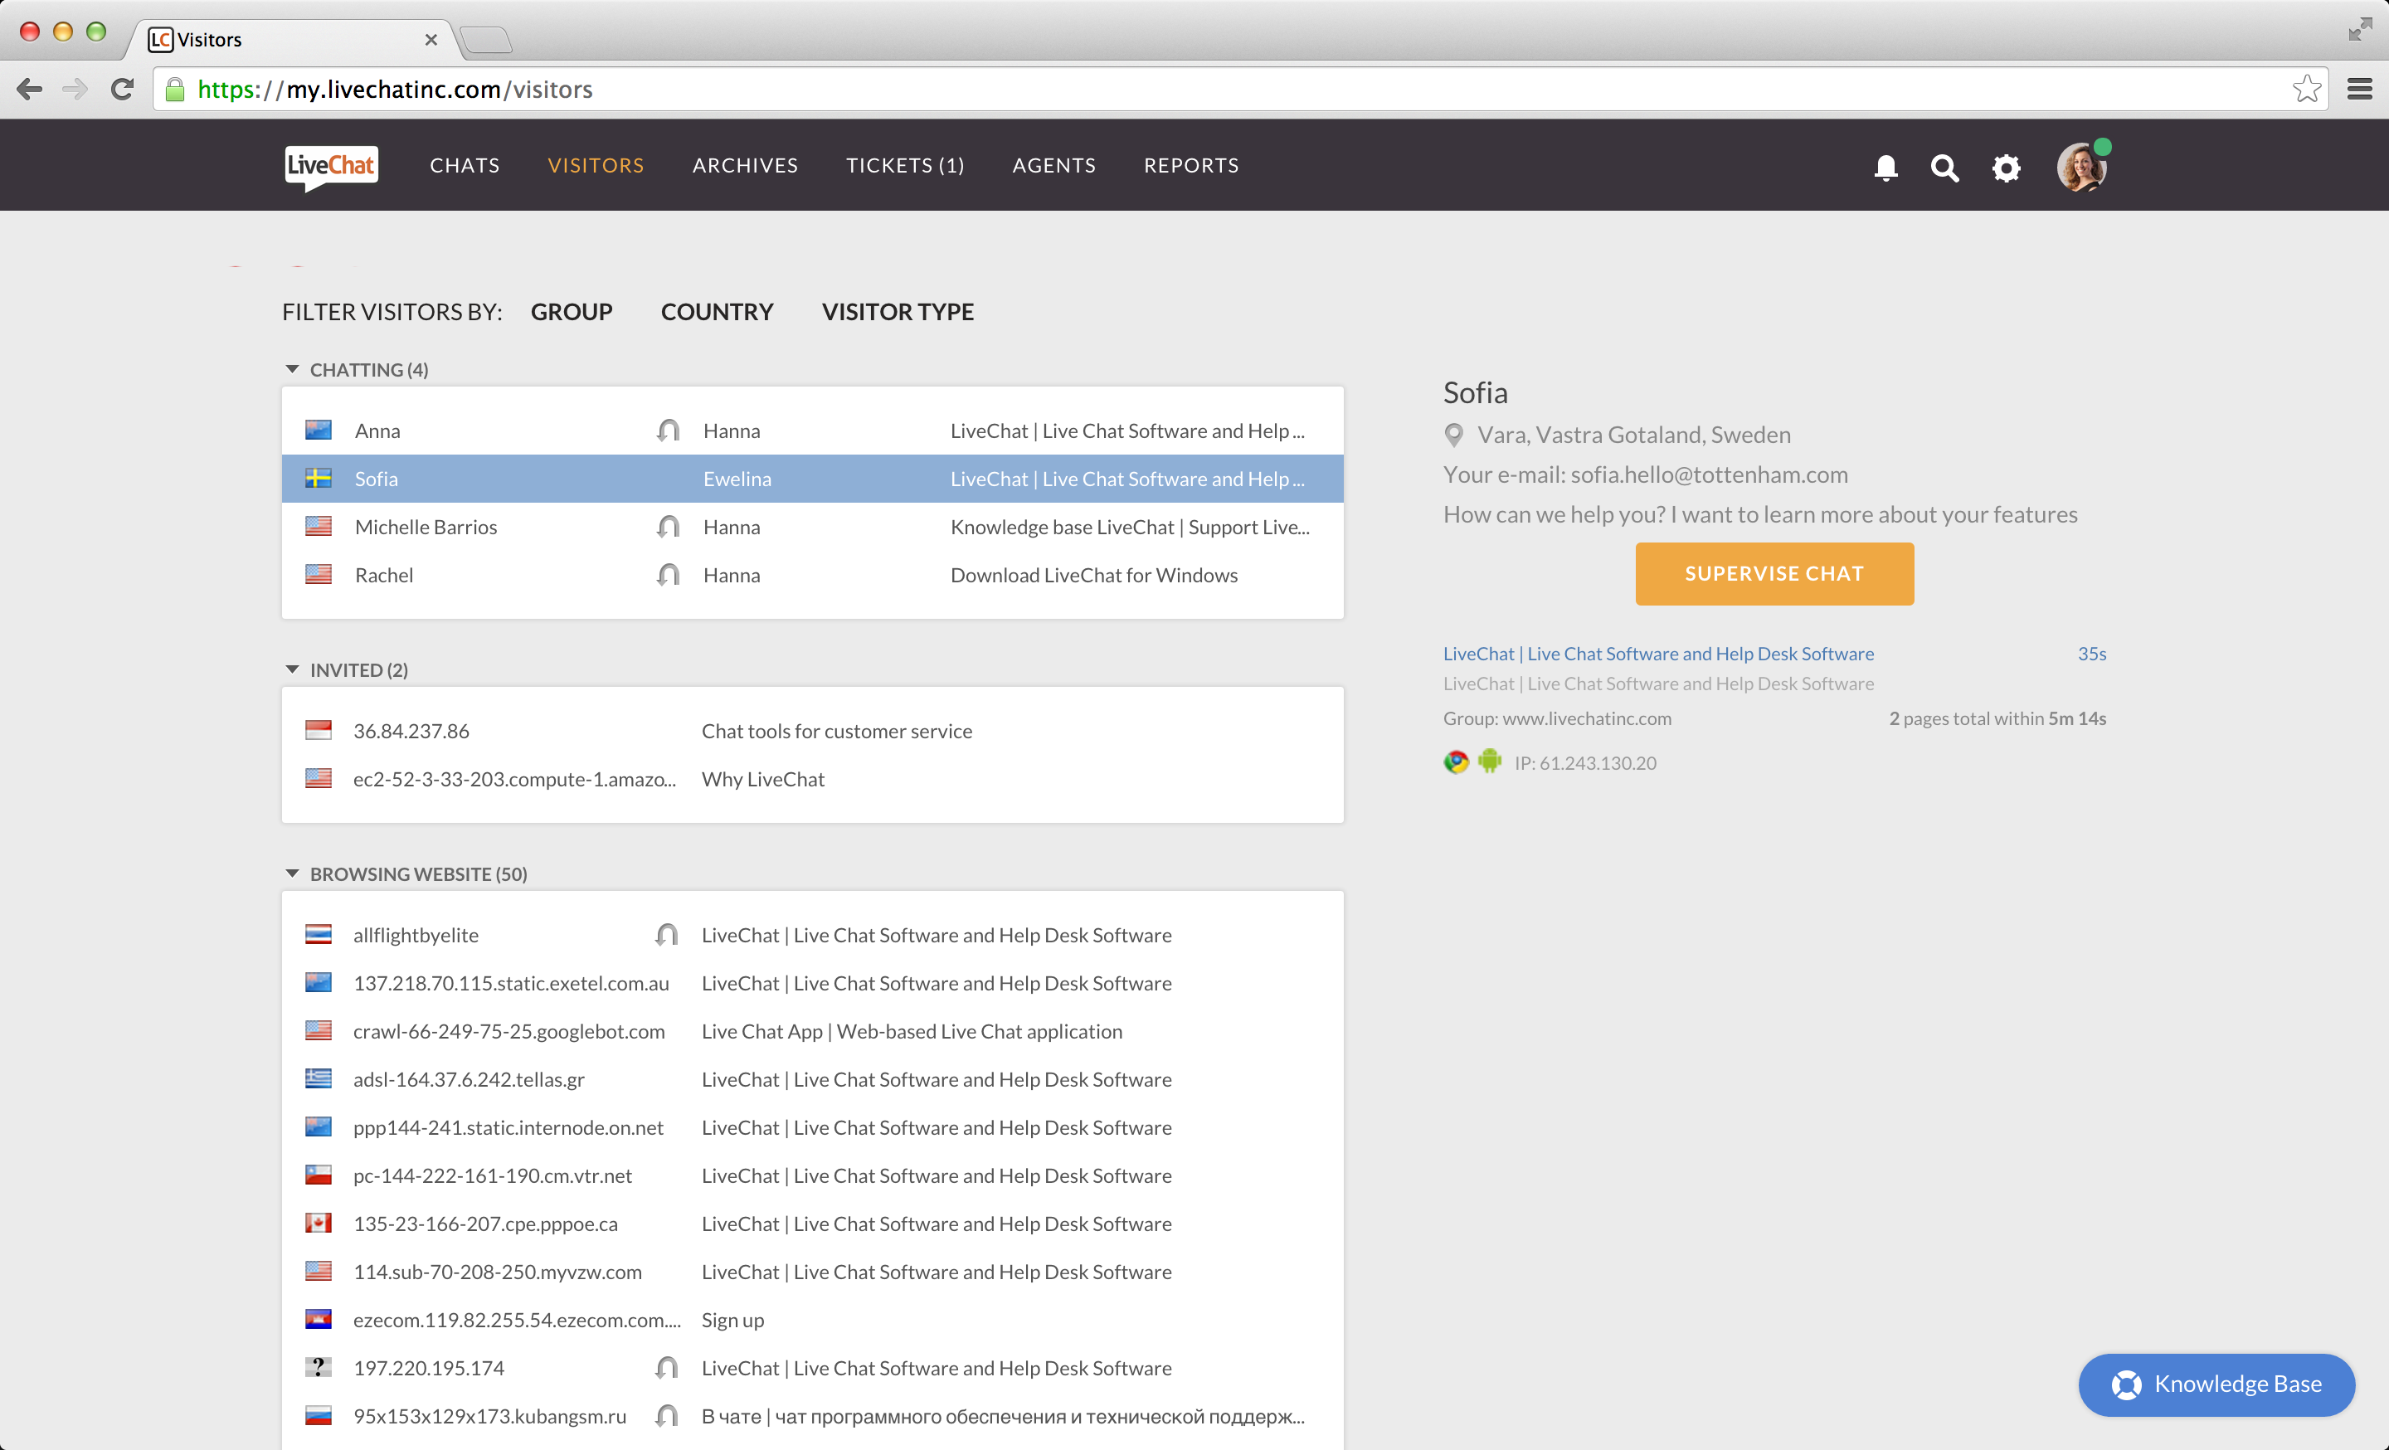Screen dimensions: 2389x1450
Task: Open settings gear icon in header
Action: click(x=2006, y=167)
